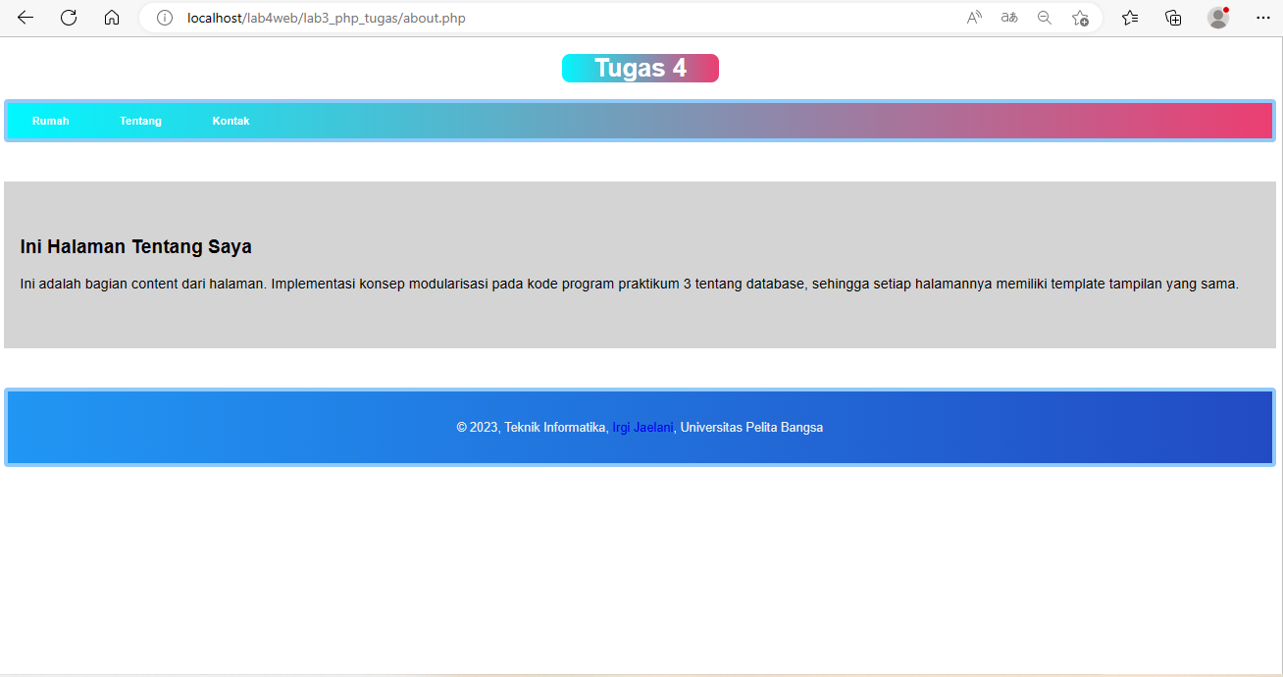Navigate to the Rumah menu item
The image size is (1283, 677).
(50, 121)
